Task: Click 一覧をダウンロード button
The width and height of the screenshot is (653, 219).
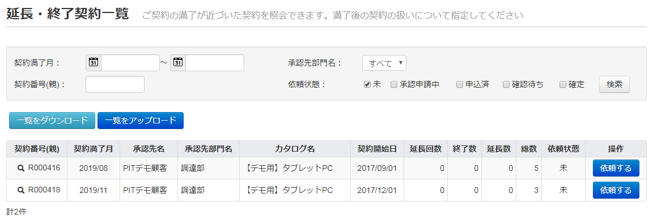Action: 52,121
